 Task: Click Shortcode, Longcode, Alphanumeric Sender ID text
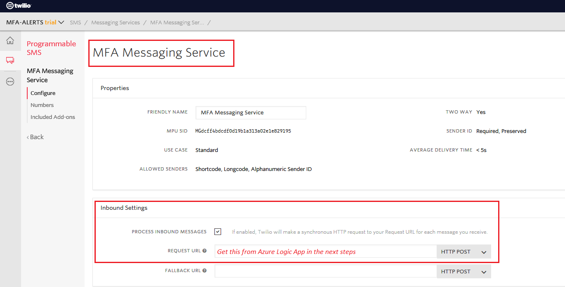click(x=253, y=169)
